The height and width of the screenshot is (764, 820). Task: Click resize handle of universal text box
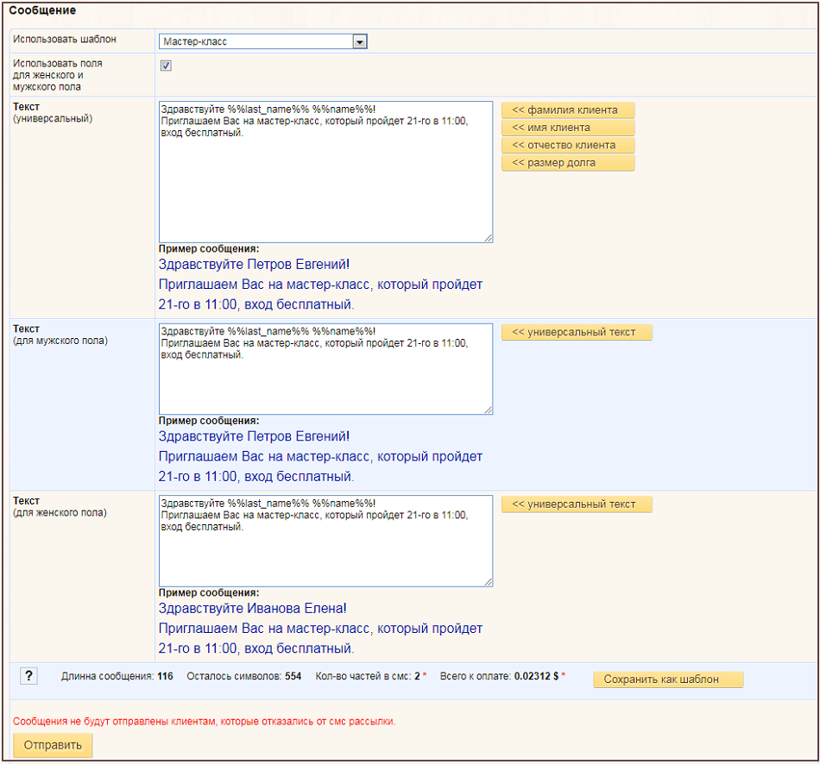488,238
